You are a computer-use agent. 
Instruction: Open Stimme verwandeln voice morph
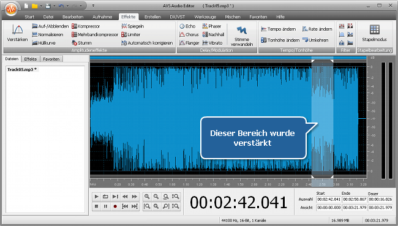click(x=242, y=36)
